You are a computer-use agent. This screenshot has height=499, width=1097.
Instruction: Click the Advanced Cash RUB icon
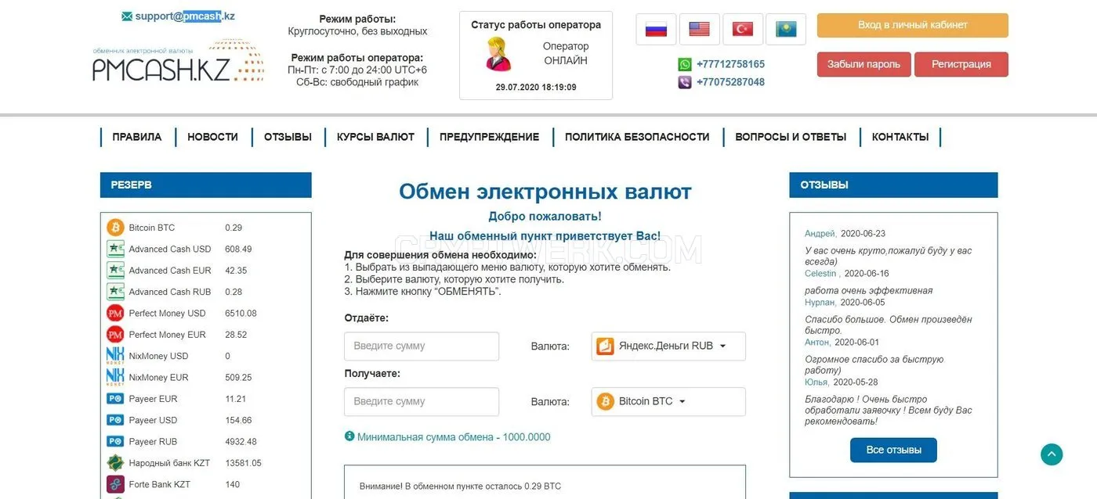pos(115,292)
